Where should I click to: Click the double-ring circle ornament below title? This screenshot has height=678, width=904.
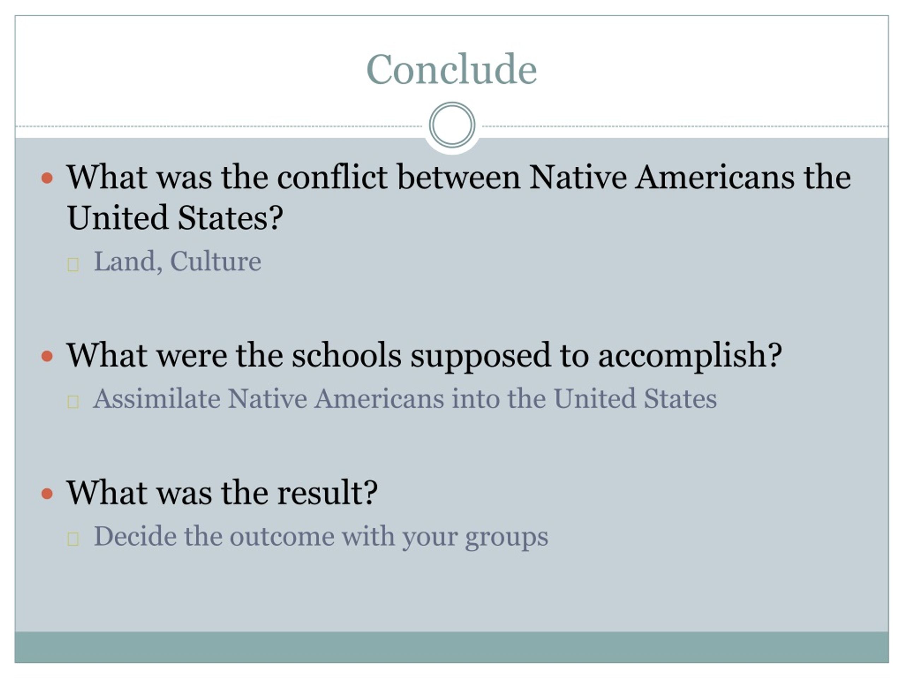pos(452,125)
